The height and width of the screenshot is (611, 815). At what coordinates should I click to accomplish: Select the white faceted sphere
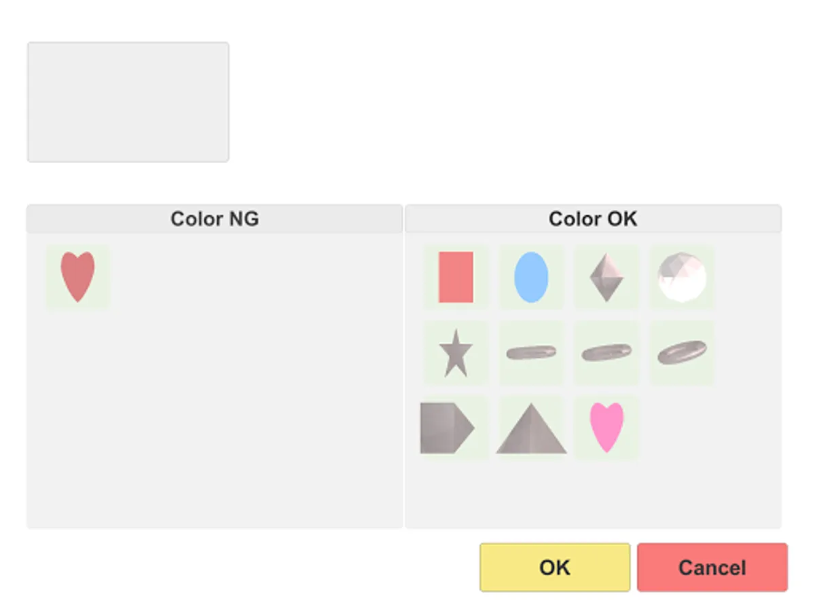click(682, 277)
